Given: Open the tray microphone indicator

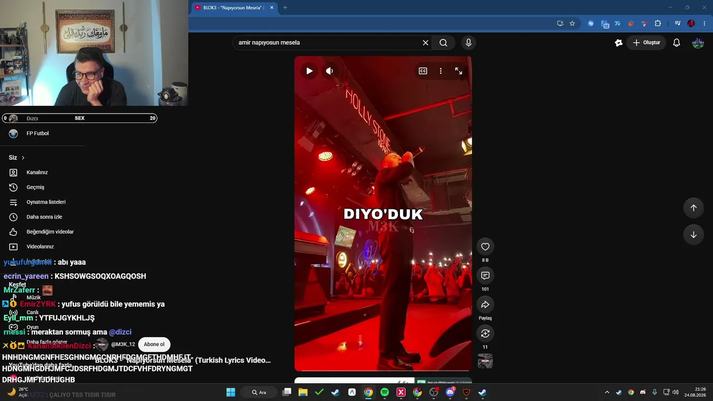Looking at the screenshot, I should click(655, 392).
